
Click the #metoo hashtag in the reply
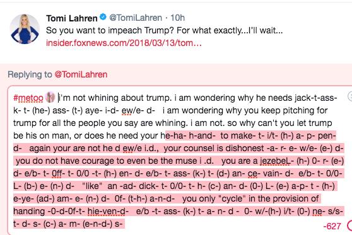(28, 98)
